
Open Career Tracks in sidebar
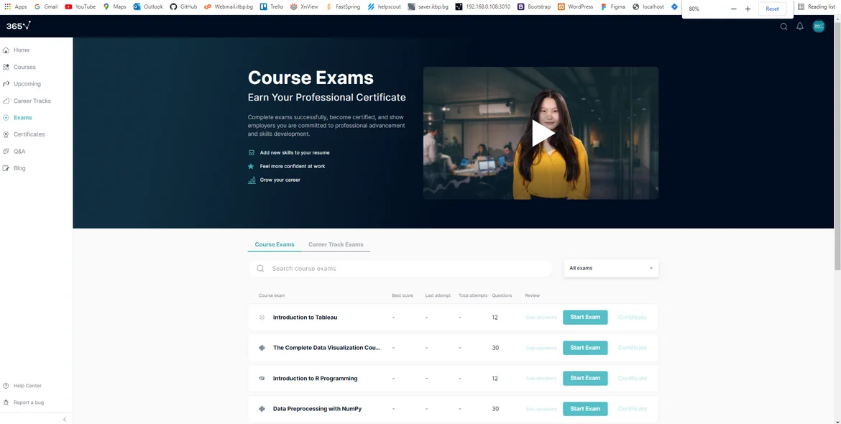pos(32,101)
